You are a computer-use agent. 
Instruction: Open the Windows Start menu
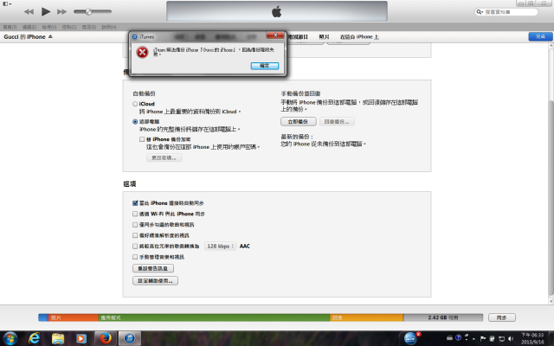[x=10, y=338]
